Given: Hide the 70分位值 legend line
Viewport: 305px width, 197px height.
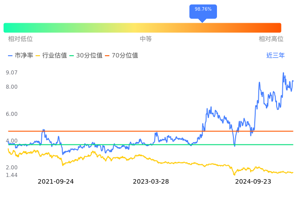Looking at the screenshot, I should click(121, 56).
